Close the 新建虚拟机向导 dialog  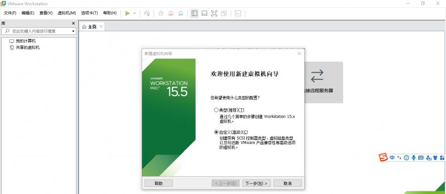coord(299,53)
